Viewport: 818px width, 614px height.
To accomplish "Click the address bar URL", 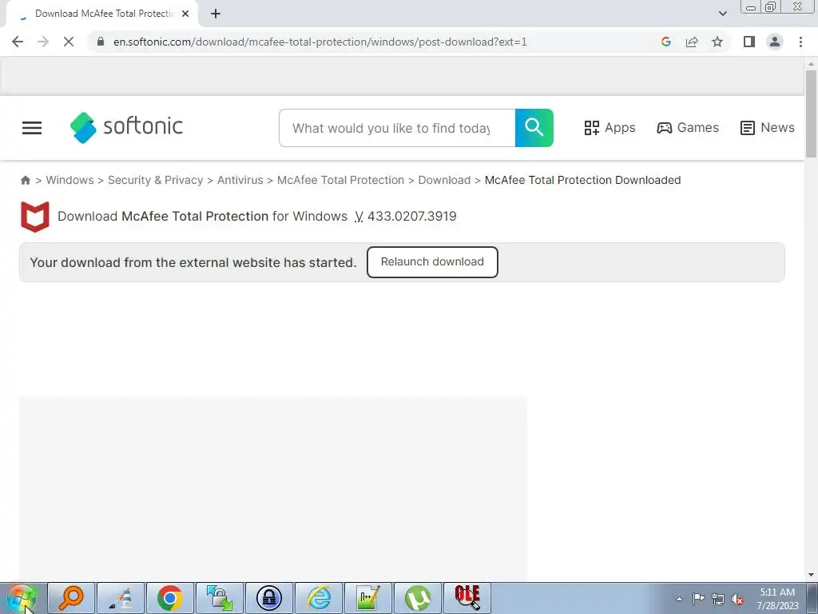I will pyautogui.click(x=320, y=42).
